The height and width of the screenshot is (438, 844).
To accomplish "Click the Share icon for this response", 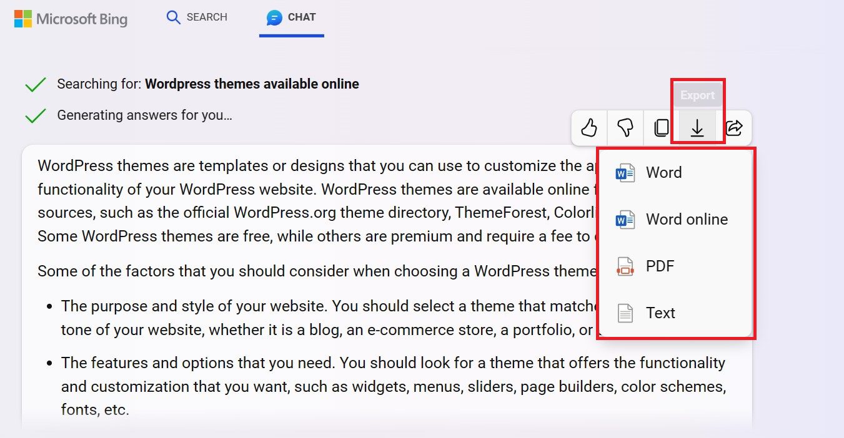I will [x=735, y=127].
